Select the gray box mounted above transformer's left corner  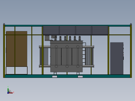tap(47, 38)
